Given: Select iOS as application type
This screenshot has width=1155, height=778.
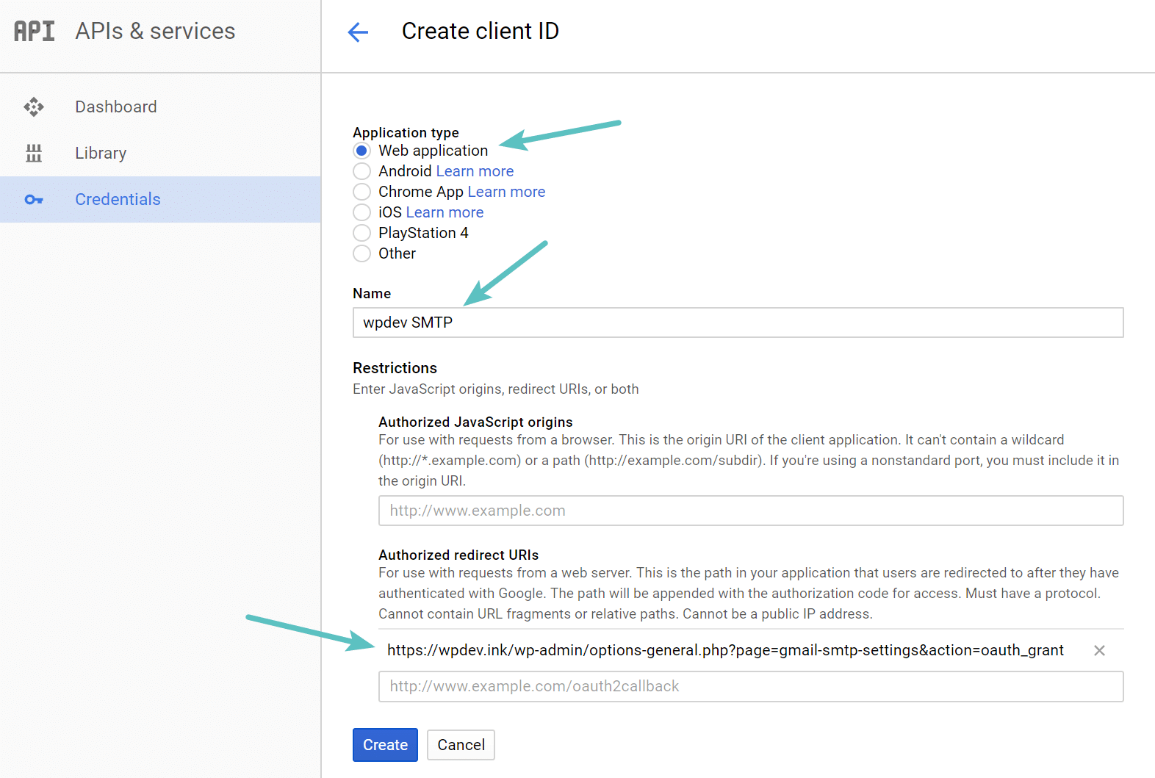Looking at the screenshot, I should 361,212.
